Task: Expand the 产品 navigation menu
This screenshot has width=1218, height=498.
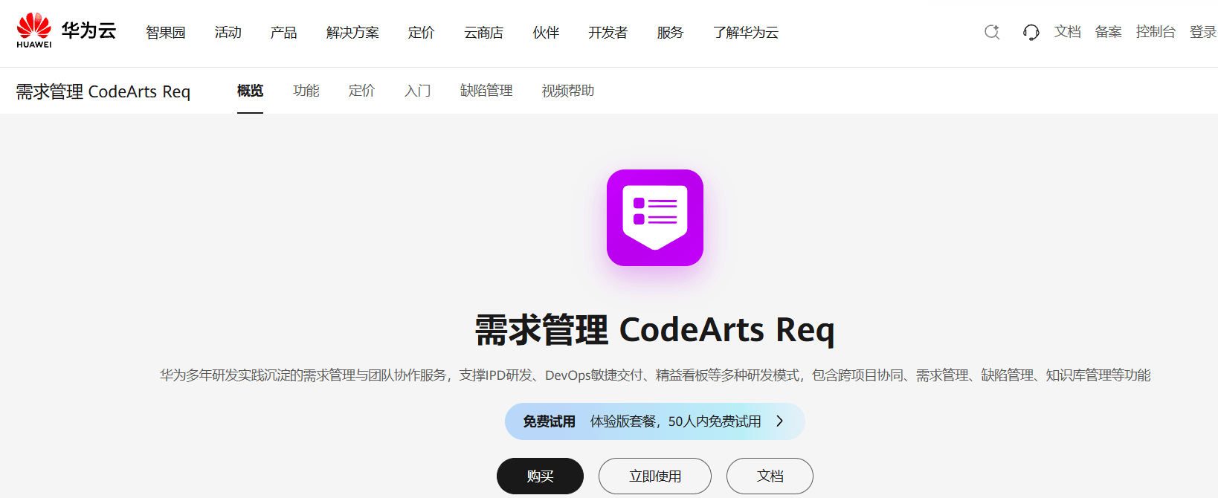Action: (283, 33)
